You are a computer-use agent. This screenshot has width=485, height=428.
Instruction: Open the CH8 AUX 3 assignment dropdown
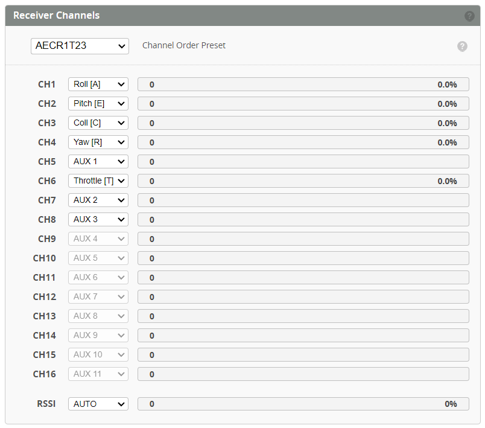pyautogui.click(x=98, y=219)
